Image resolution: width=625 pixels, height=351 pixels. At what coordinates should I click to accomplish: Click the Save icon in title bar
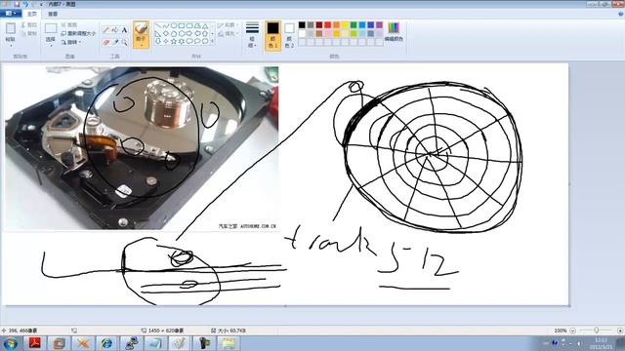click(x=17, y=4)
